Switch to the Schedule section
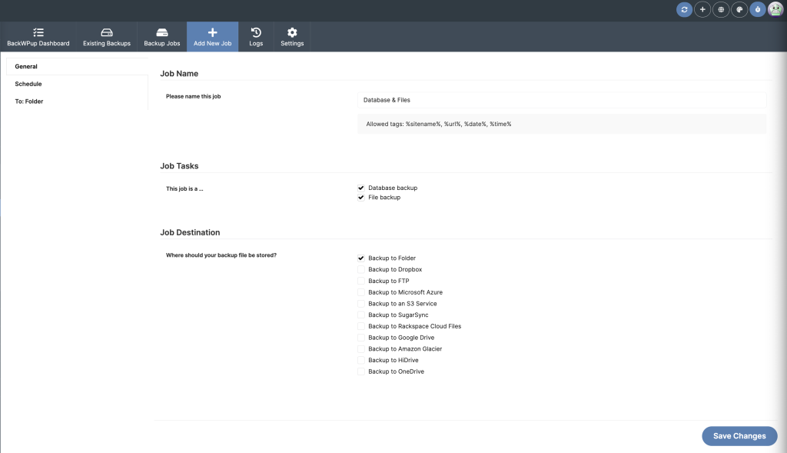 tap(28, 83)
